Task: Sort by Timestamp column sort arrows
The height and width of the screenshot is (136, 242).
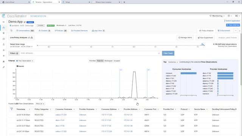Action: [29, 109]
